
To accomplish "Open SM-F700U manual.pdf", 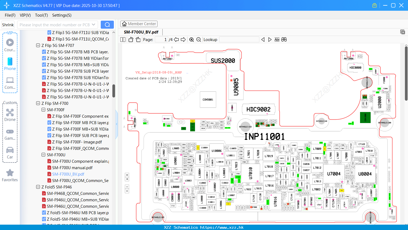I will coord(70,168).
